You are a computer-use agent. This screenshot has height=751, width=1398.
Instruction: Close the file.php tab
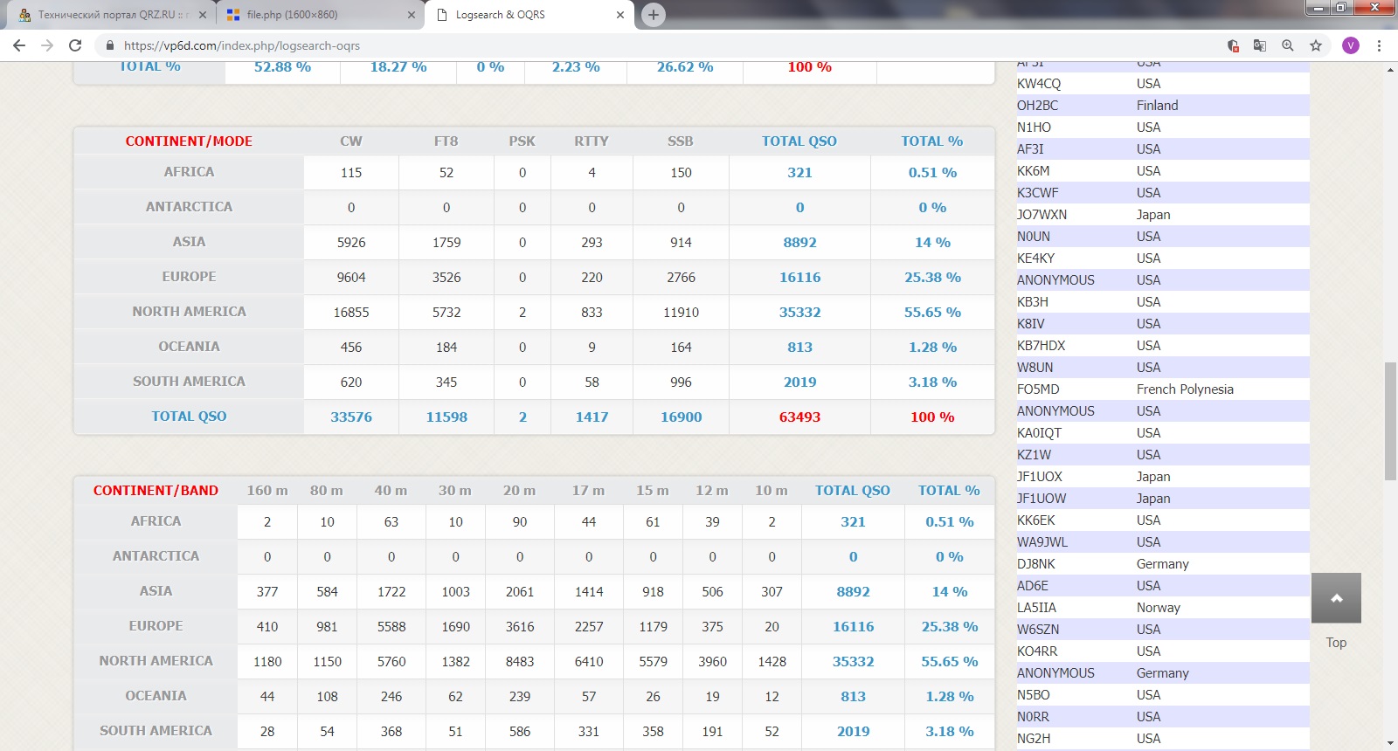412,15
